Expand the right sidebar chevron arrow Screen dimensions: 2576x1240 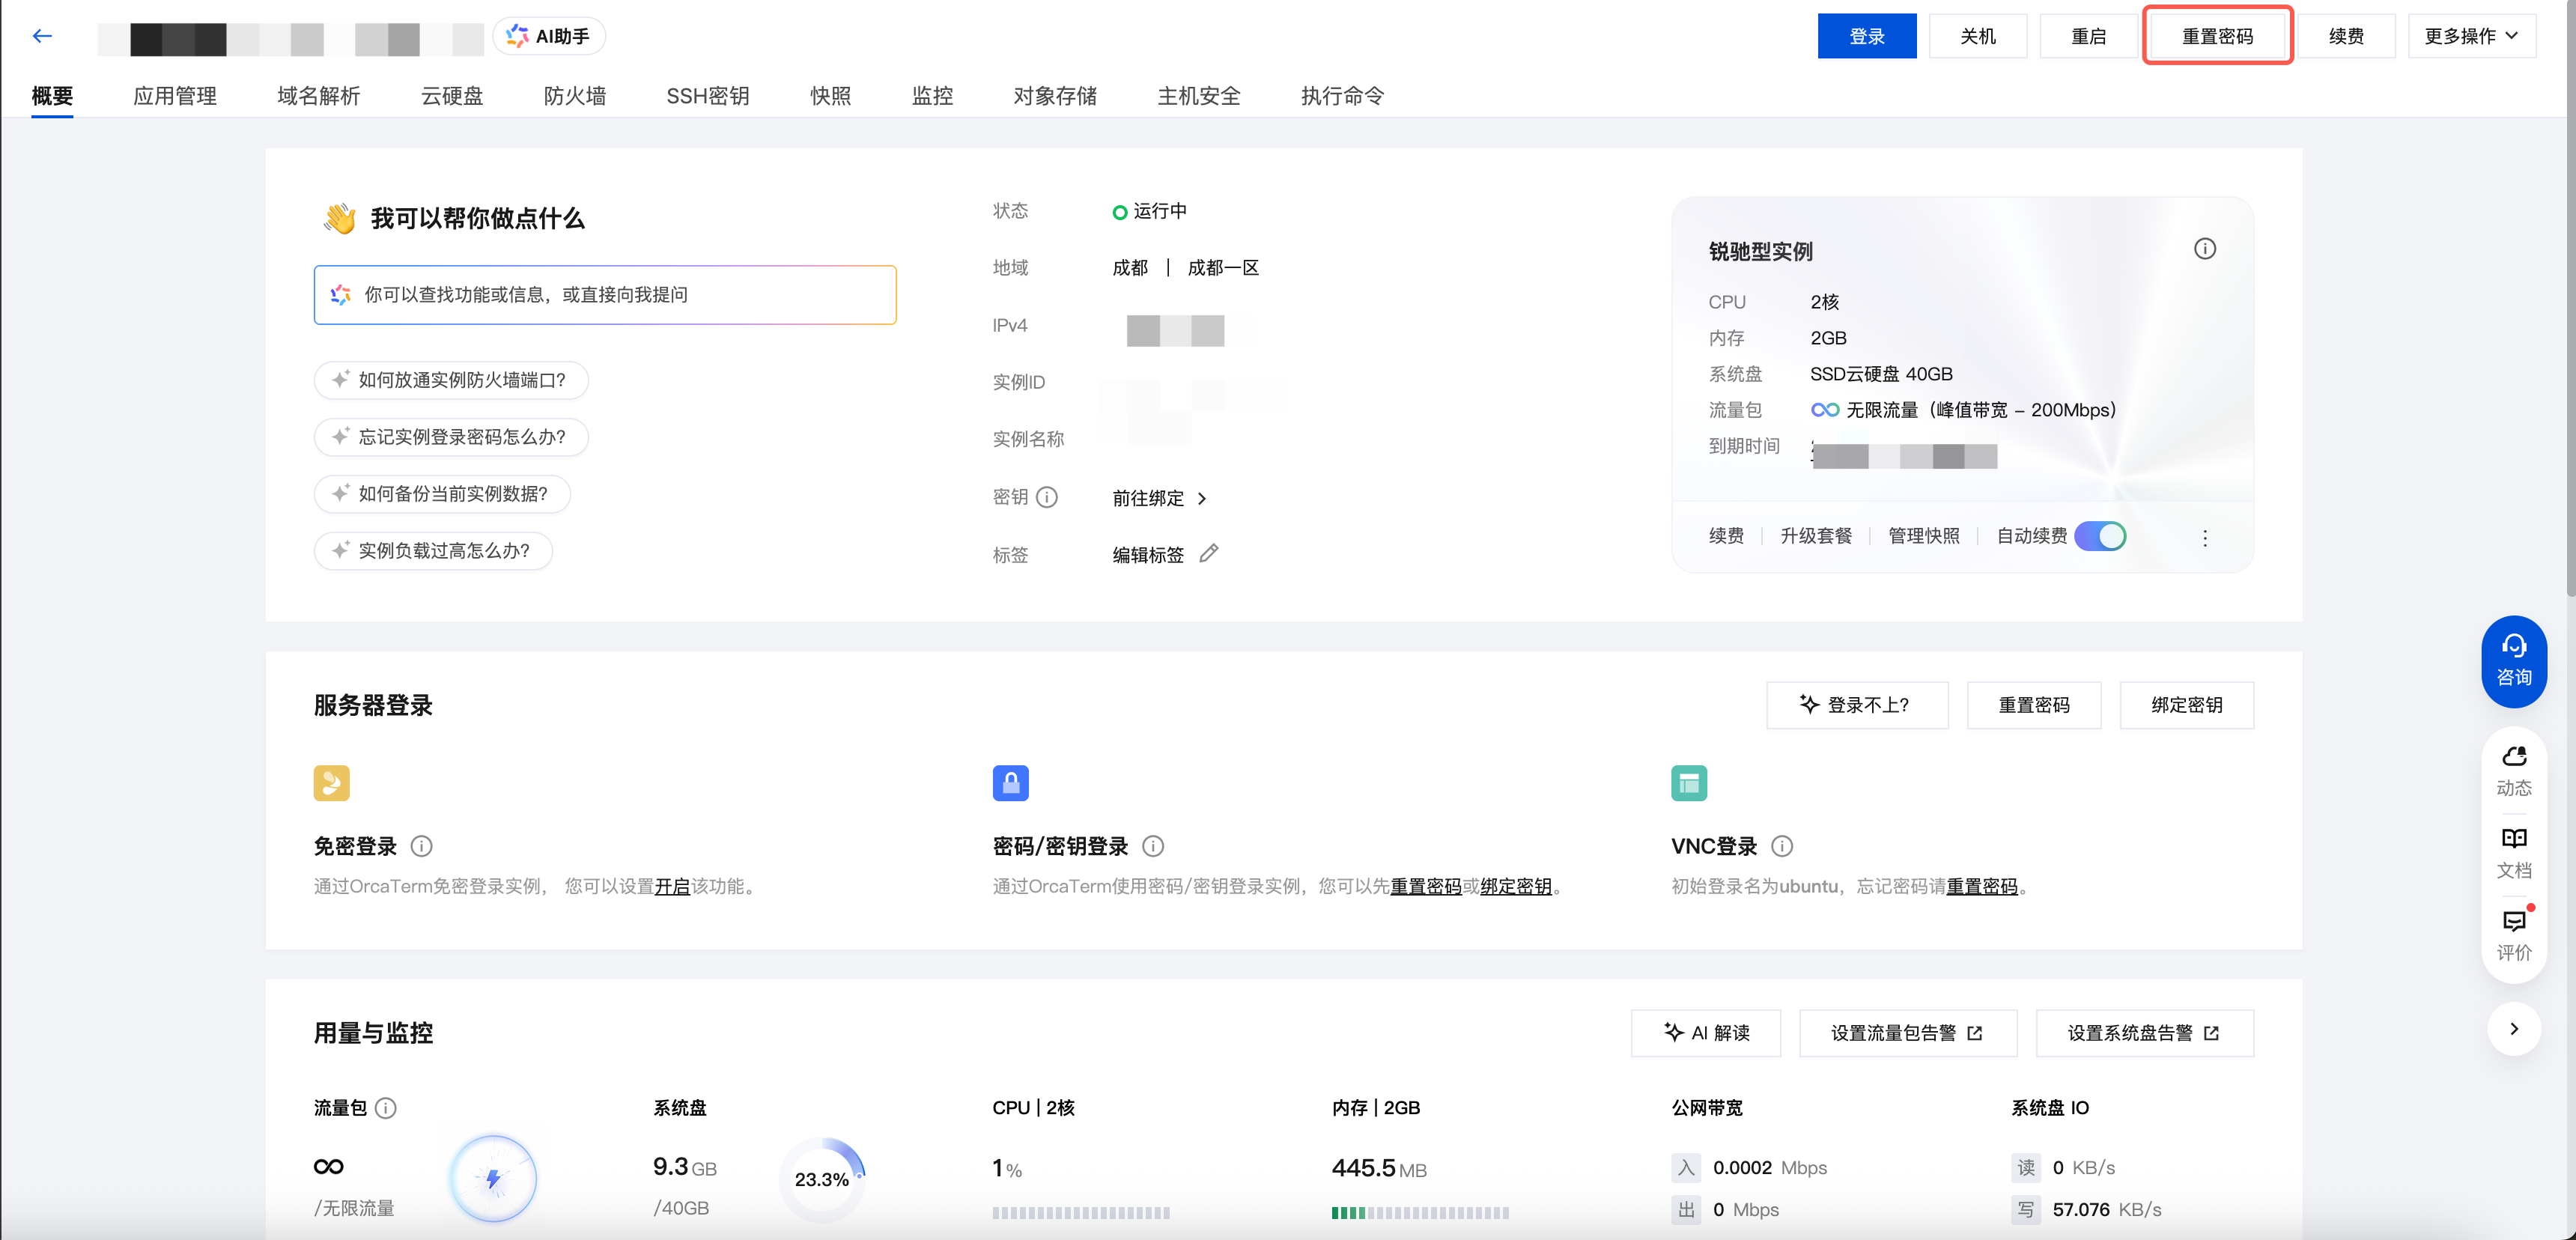(x=2513, y=1029)
